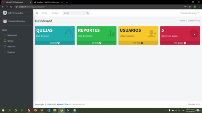Screen dimensions: 202x113
Task: Open the Windows Start menu
Action: [3, 110]
